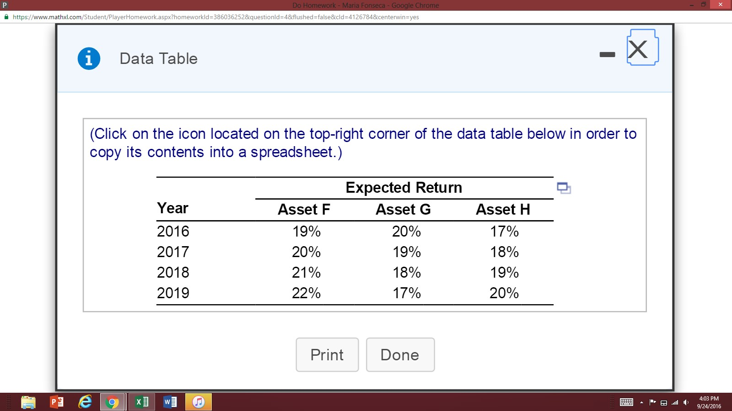
Task: Click the Done button
Action: 400,355
